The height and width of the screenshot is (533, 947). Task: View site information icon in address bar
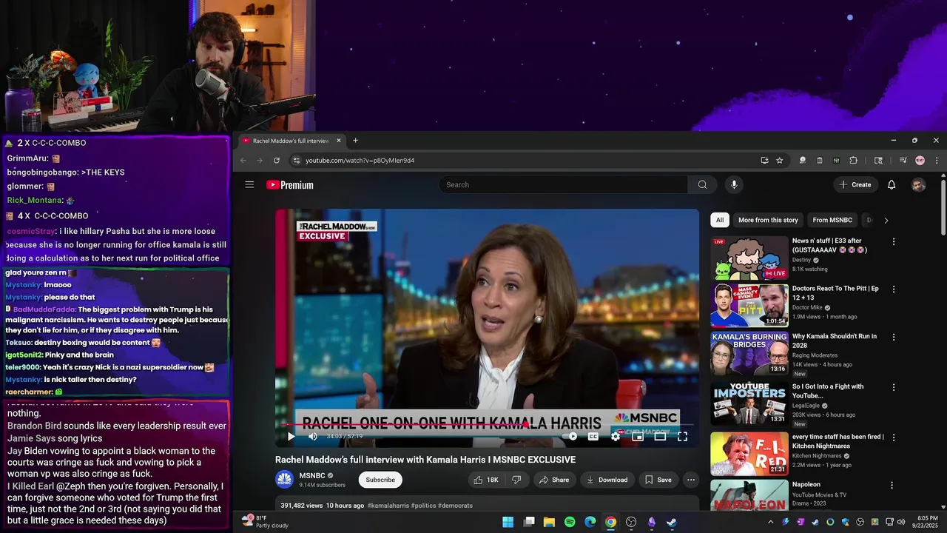coord(297,161)
